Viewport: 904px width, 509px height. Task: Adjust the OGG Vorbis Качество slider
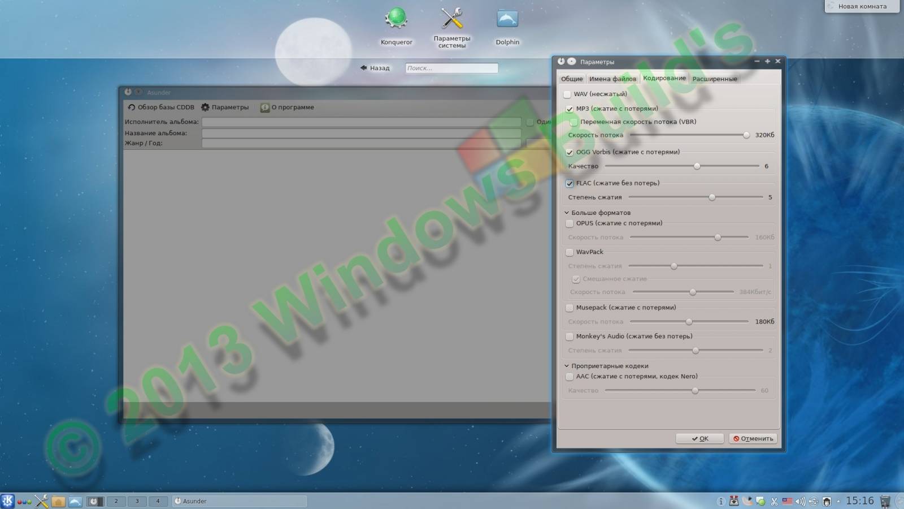[x=682, y=166]
